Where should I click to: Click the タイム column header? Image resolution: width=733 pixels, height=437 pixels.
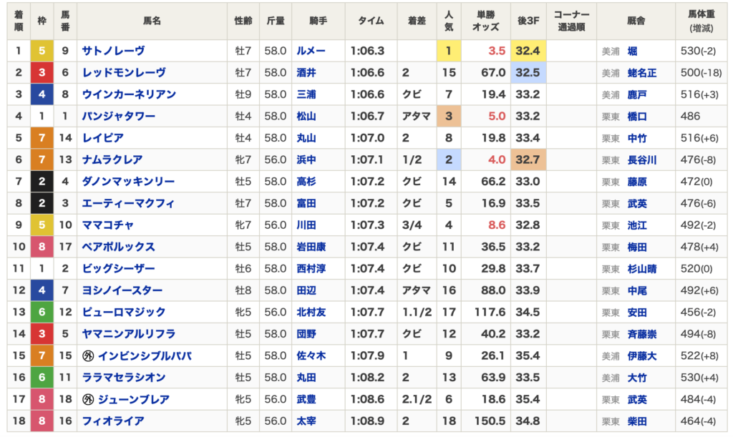[x=371, y=21]
